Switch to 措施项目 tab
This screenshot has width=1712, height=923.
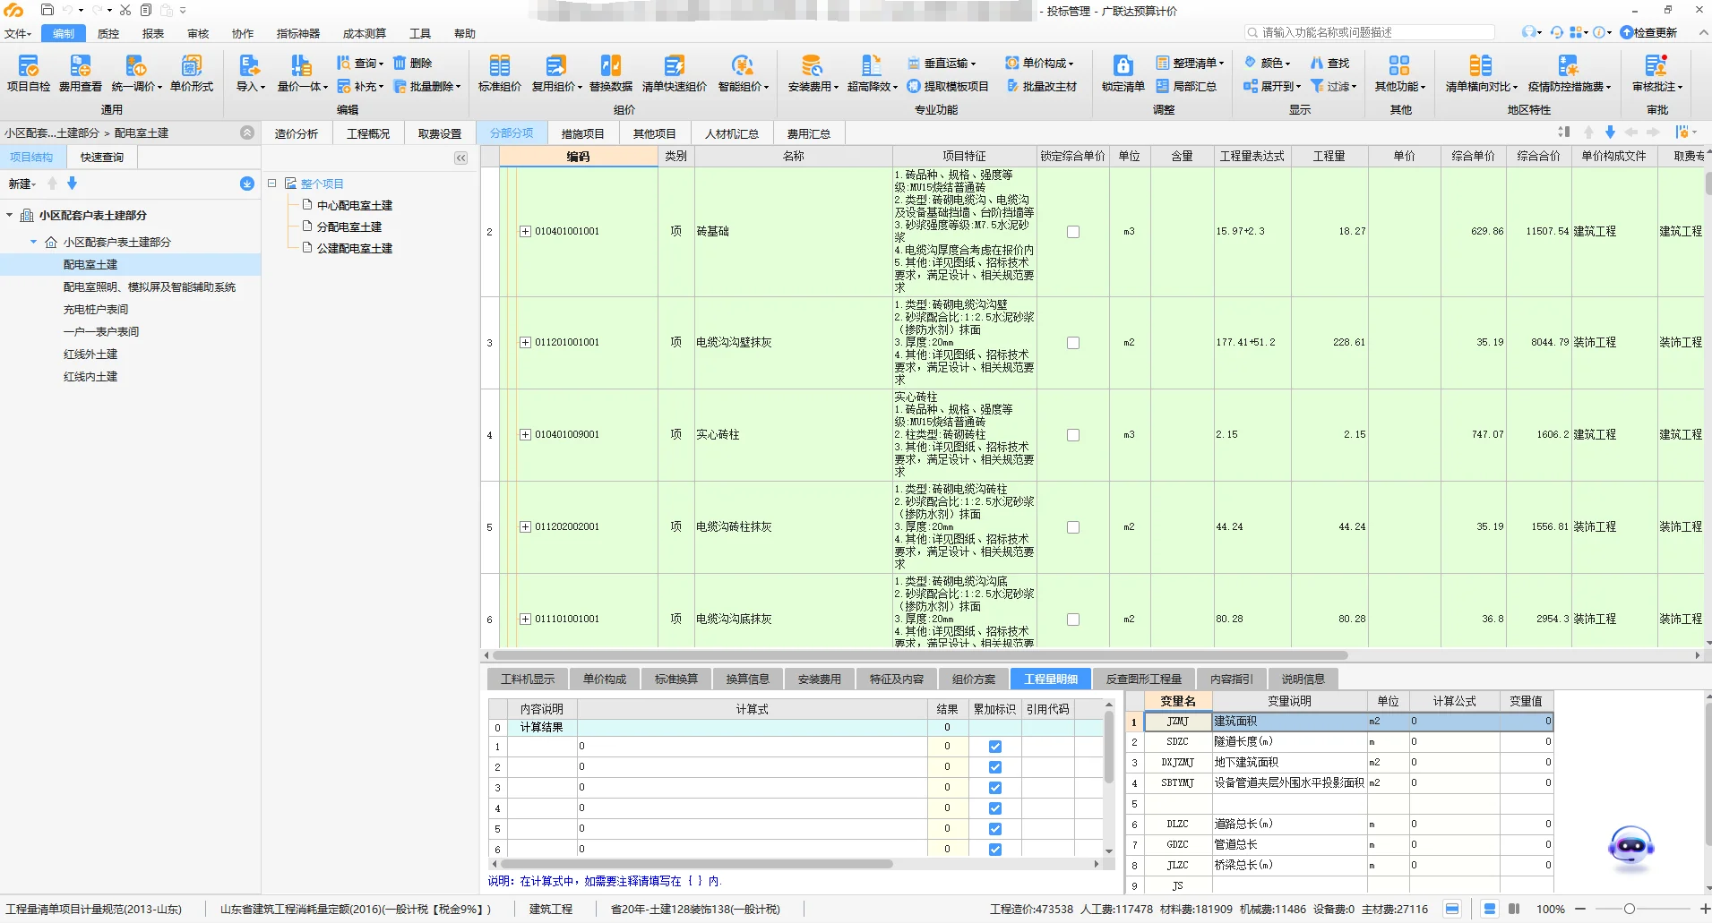tap(582, 133)
